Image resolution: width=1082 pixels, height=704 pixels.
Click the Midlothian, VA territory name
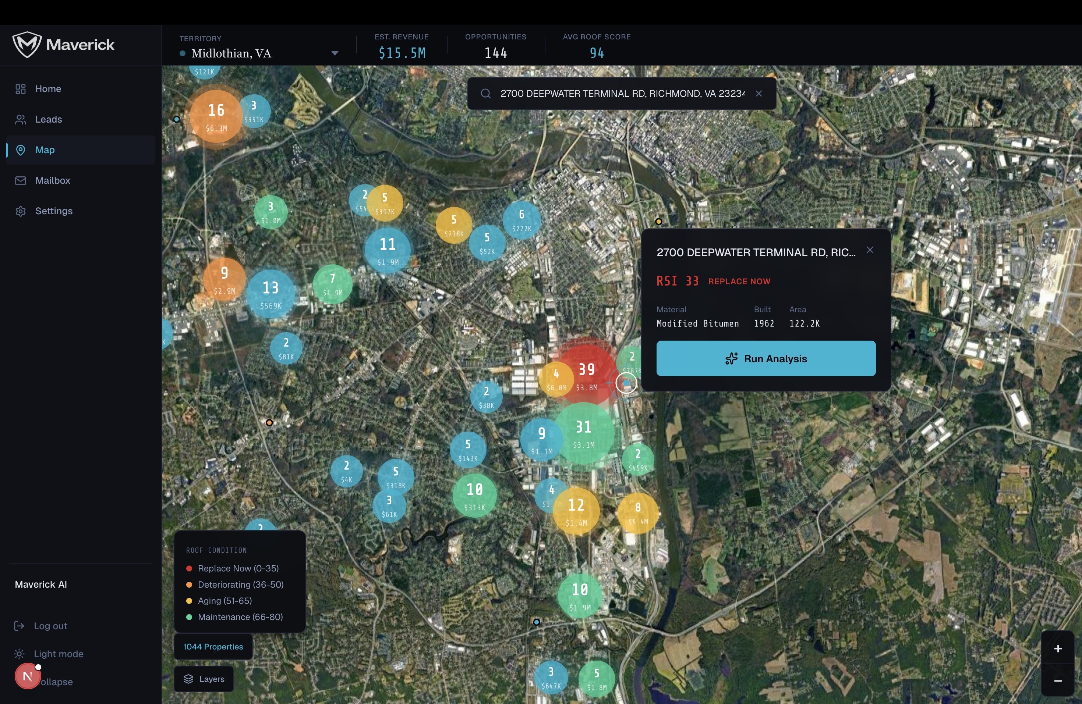(231, 53)
